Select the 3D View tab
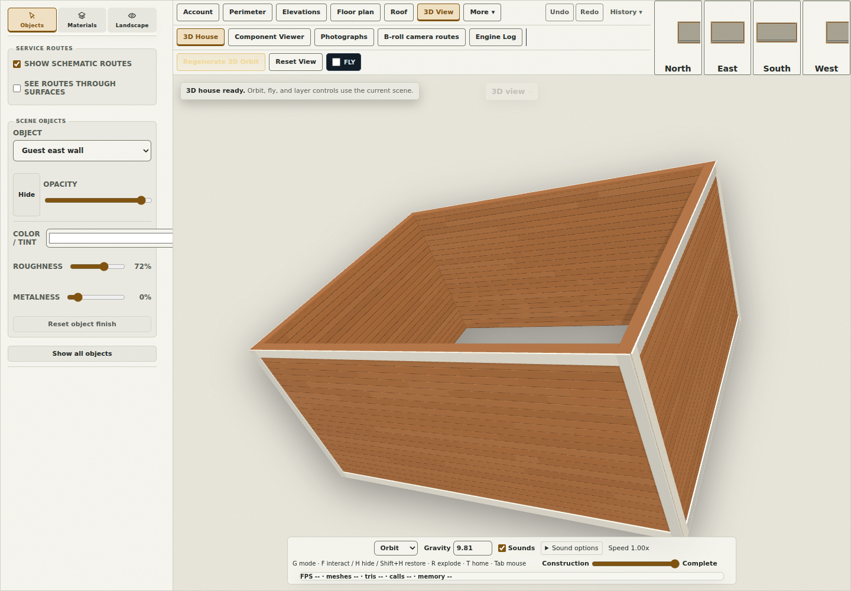This screenshot has width=851, height=591. click(439, 12)
